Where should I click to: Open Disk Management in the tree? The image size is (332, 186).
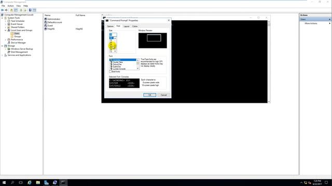point(19,52)
